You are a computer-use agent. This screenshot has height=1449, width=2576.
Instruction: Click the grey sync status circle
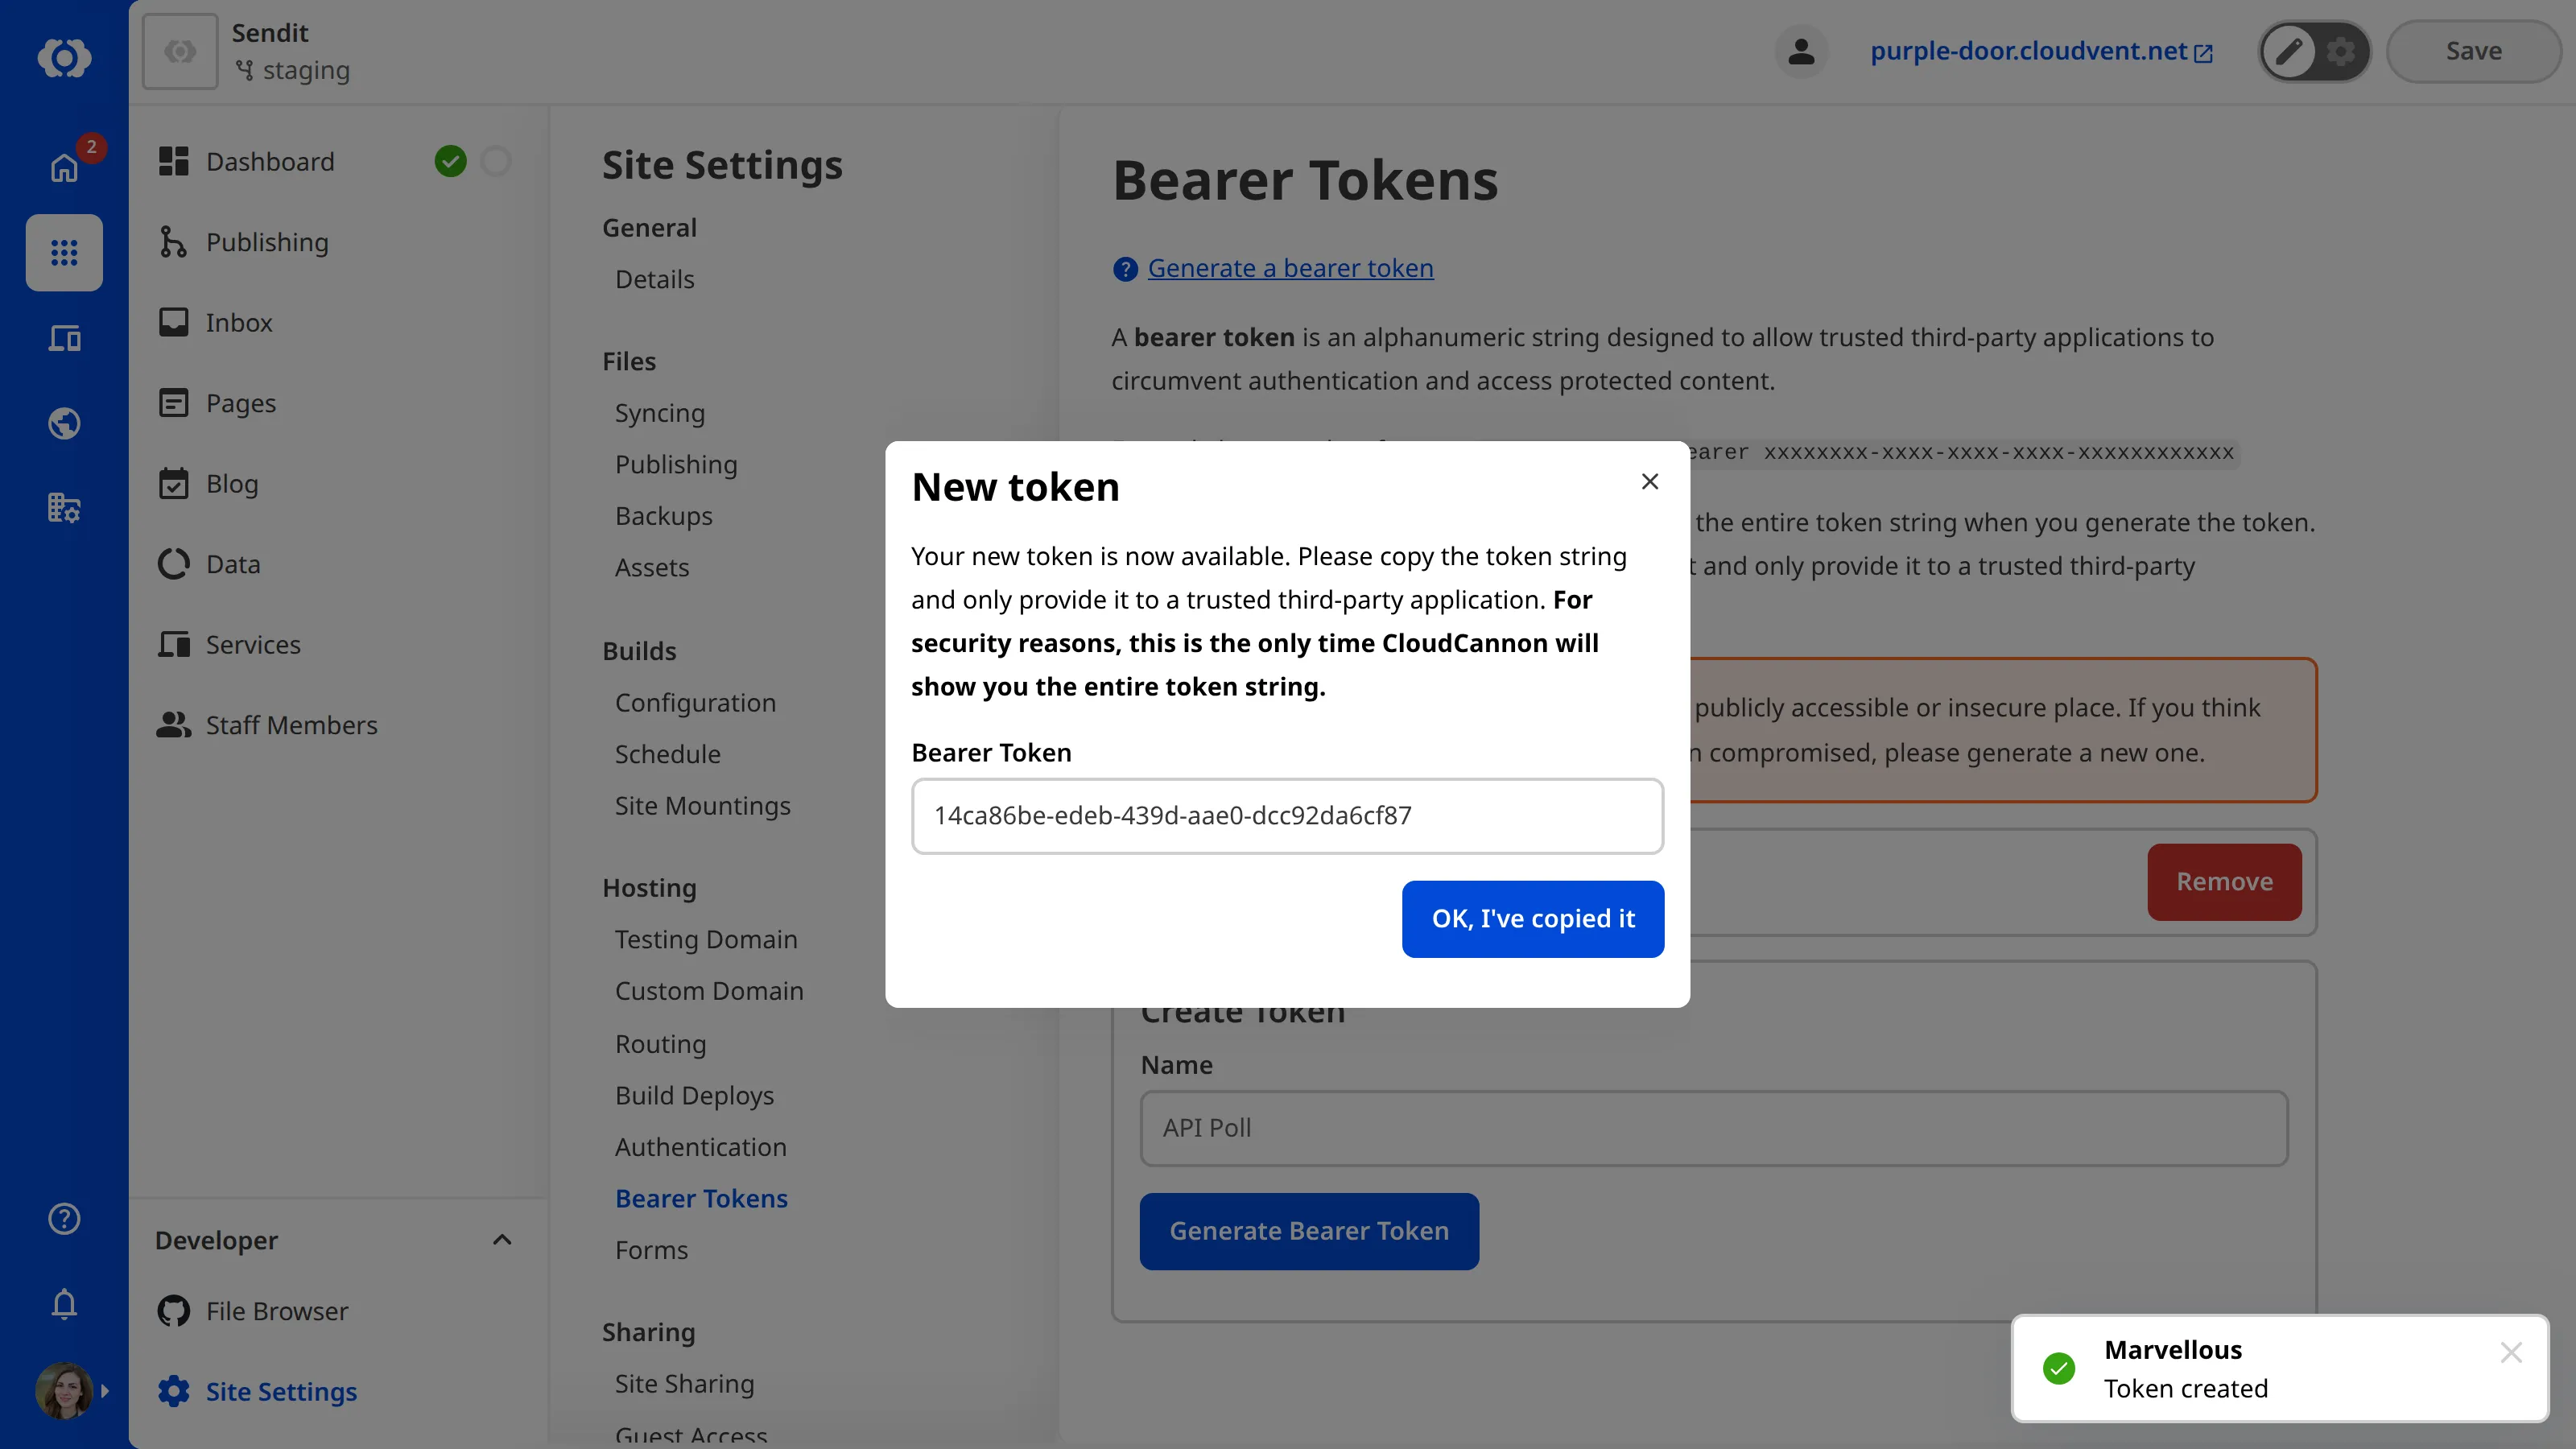(x=496, y=161)
